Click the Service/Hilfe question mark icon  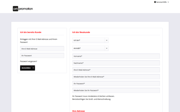point(155,2)
